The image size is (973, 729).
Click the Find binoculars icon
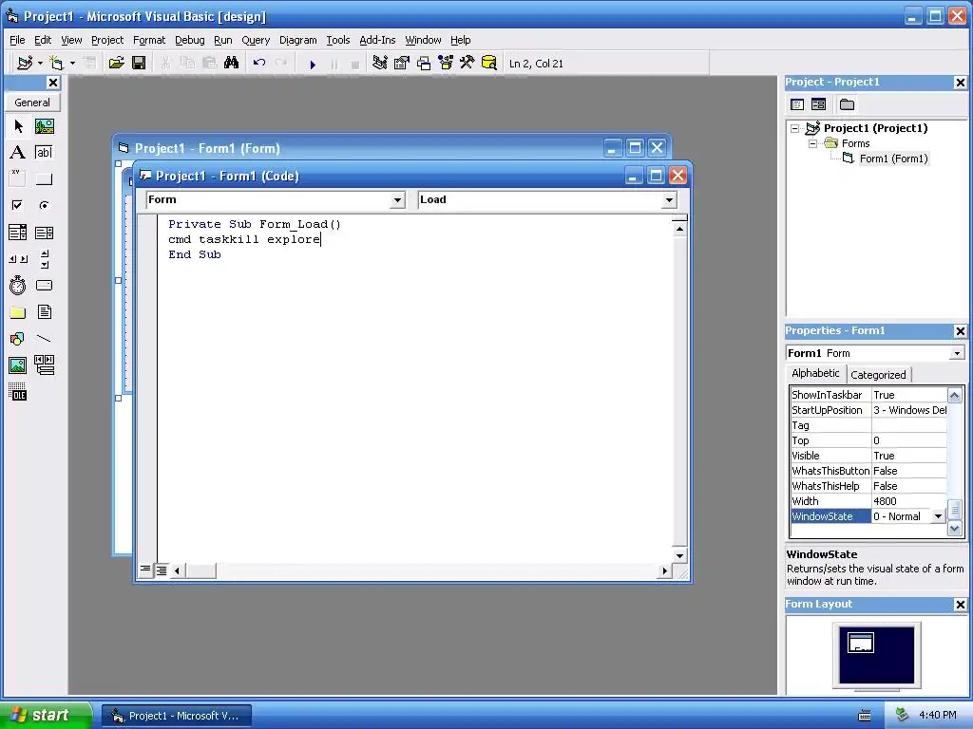point(232,64)
